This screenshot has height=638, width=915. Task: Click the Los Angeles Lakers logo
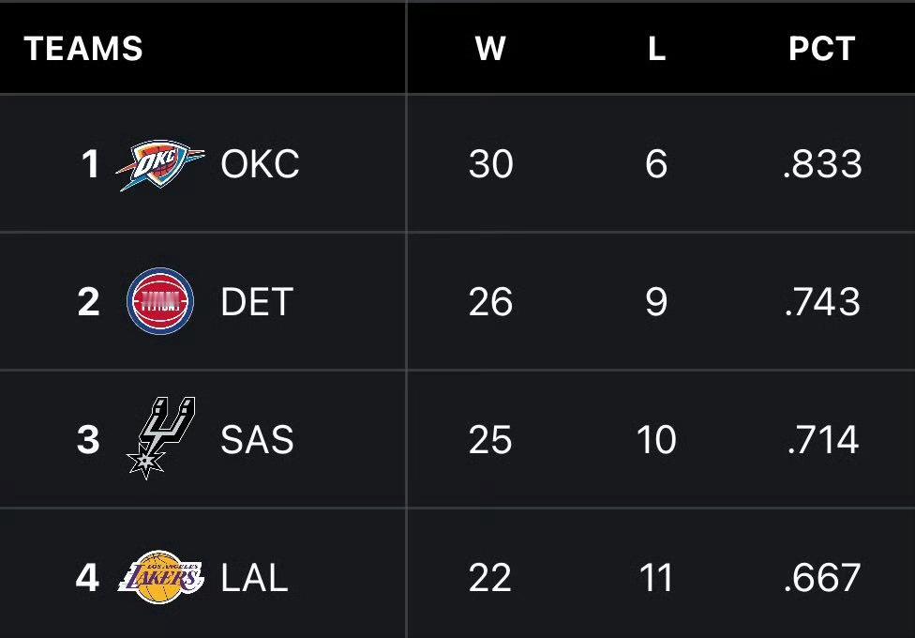pyautogui.click(x=160, y=574)
